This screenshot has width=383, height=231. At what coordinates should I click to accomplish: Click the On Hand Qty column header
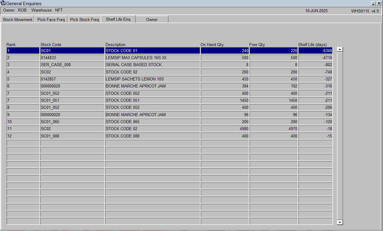click(212, 44)
